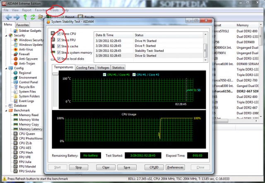Click the Back arrow toolbar icon

coord(8,17)
